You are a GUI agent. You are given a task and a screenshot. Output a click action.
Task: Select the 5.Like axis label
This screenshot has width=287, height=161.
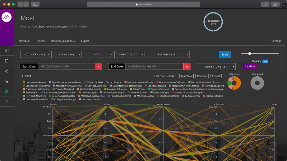click(x=274, y=104)
